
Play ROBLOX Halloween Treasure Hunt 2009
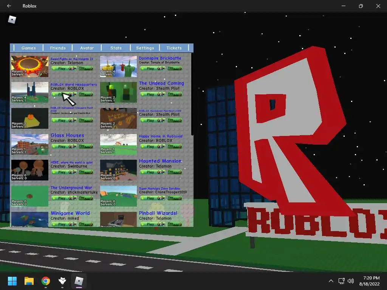coord(64,120)
